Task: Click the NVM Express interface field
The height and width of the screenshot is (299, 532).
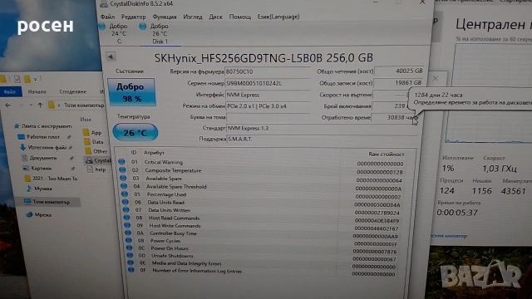Action: [268, 95]
